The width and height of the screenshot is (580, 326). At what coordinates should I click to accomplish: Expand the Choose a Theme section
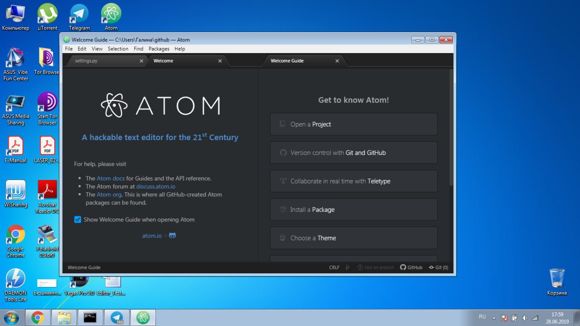[353, 238]
